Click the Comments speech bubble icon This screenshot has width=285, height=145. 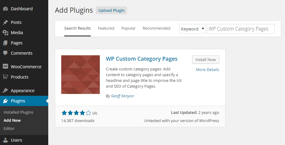(x=5, y=53)
